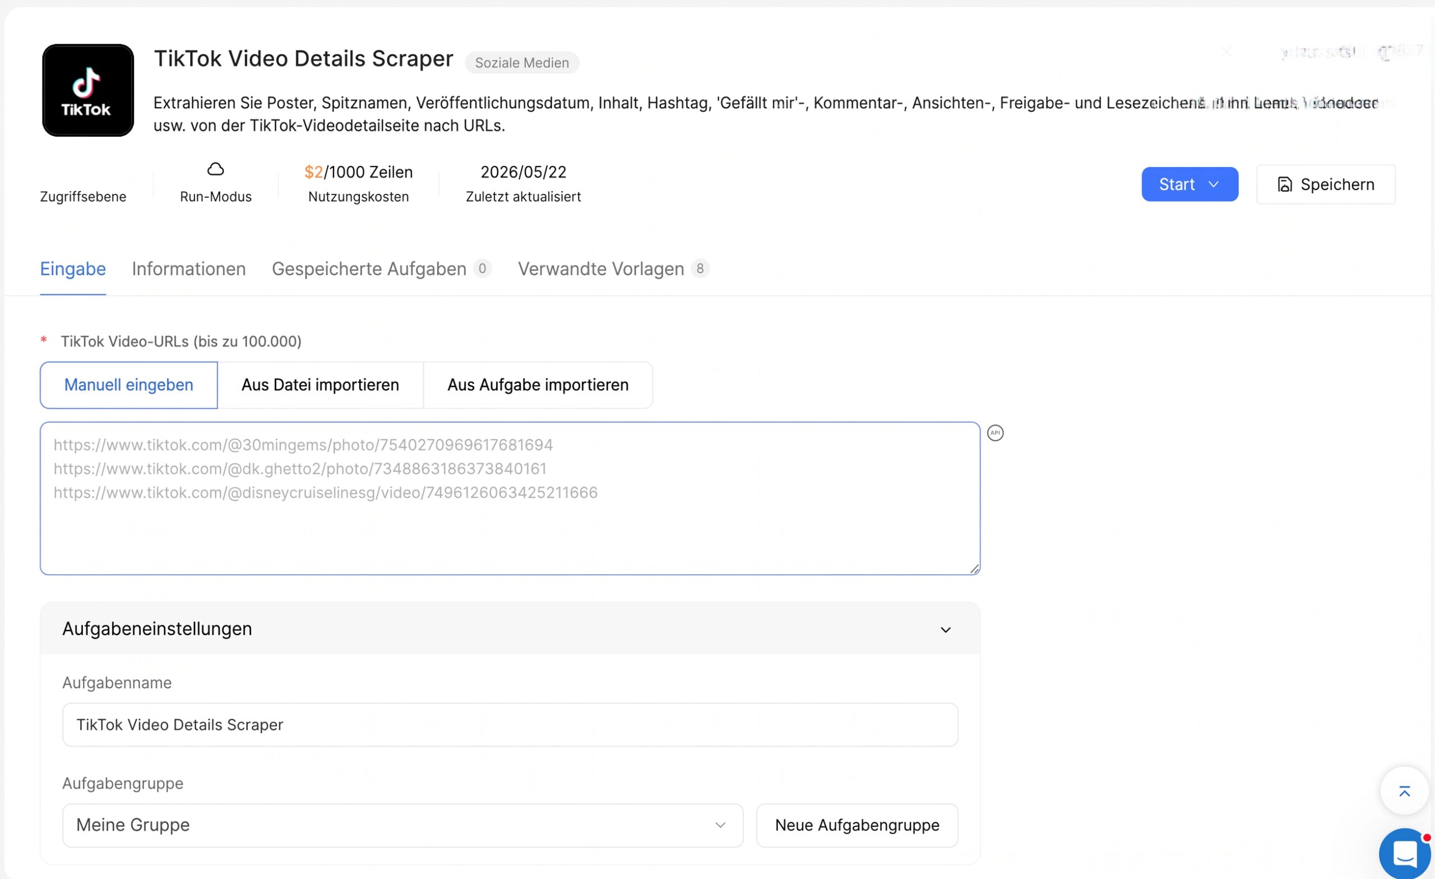Image resolution: width=1435 pixels, height=879 pixels.
Task: Click the floppy disk icon in Speichern
Action: click(1285, 184)
